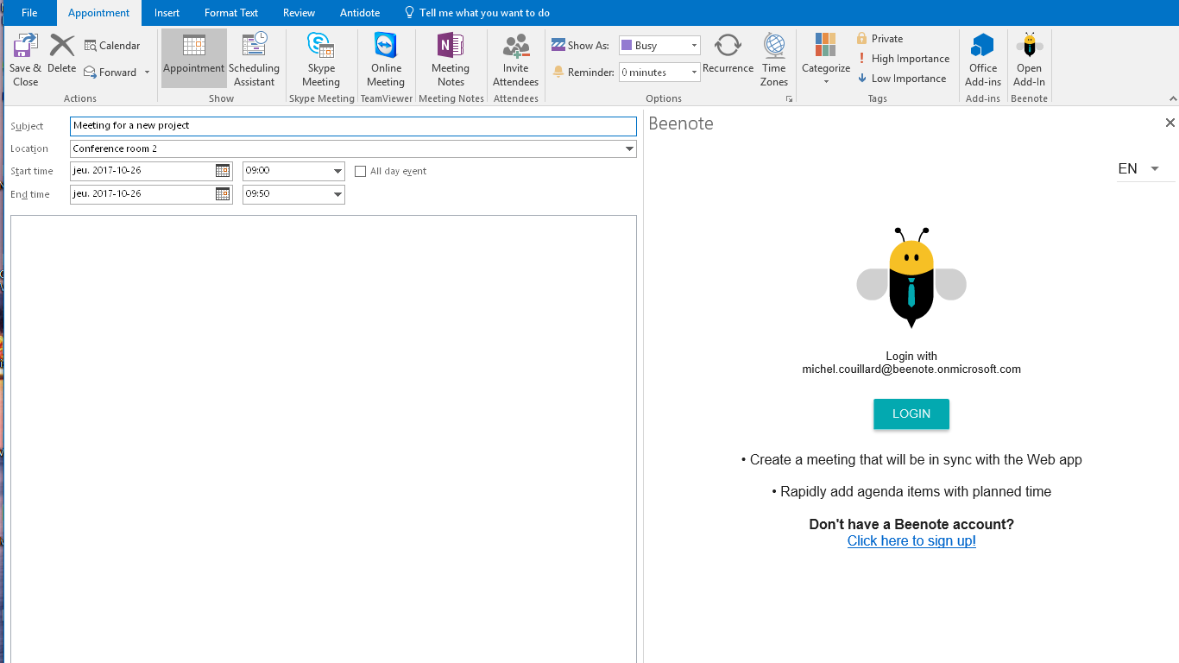Expand the 09:50 end time dropdown

tap(337, 194)
